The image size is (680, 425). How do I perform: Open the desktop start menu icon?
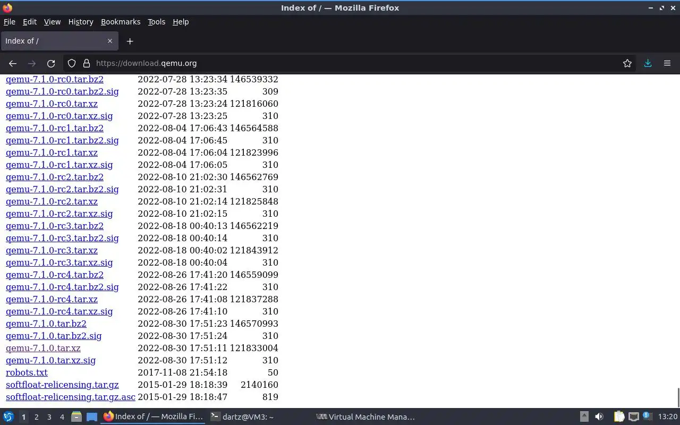tap(8, 417)
